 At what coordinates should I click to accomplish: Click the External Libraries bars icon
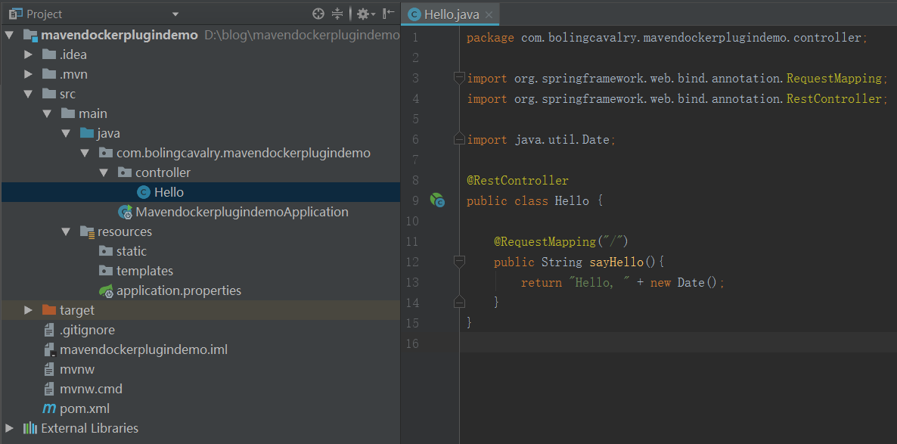pyautogui.click(x=29, y=428)
